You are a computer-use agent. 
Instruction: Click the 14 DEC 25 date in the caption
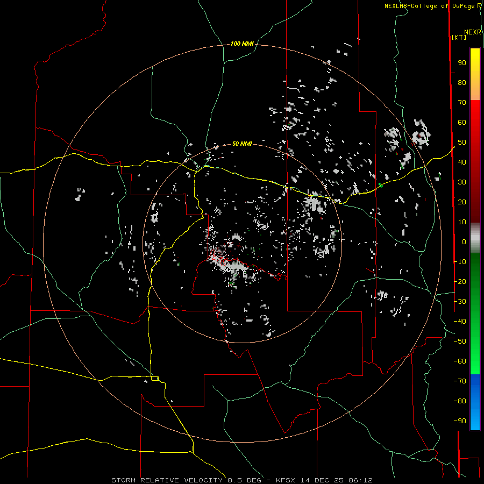[x=322, y=480]
